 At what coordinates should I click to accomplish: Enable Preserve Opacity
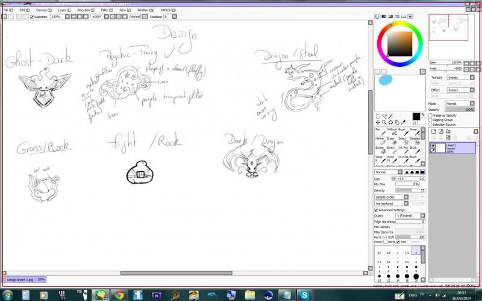(x=430, y=116)
